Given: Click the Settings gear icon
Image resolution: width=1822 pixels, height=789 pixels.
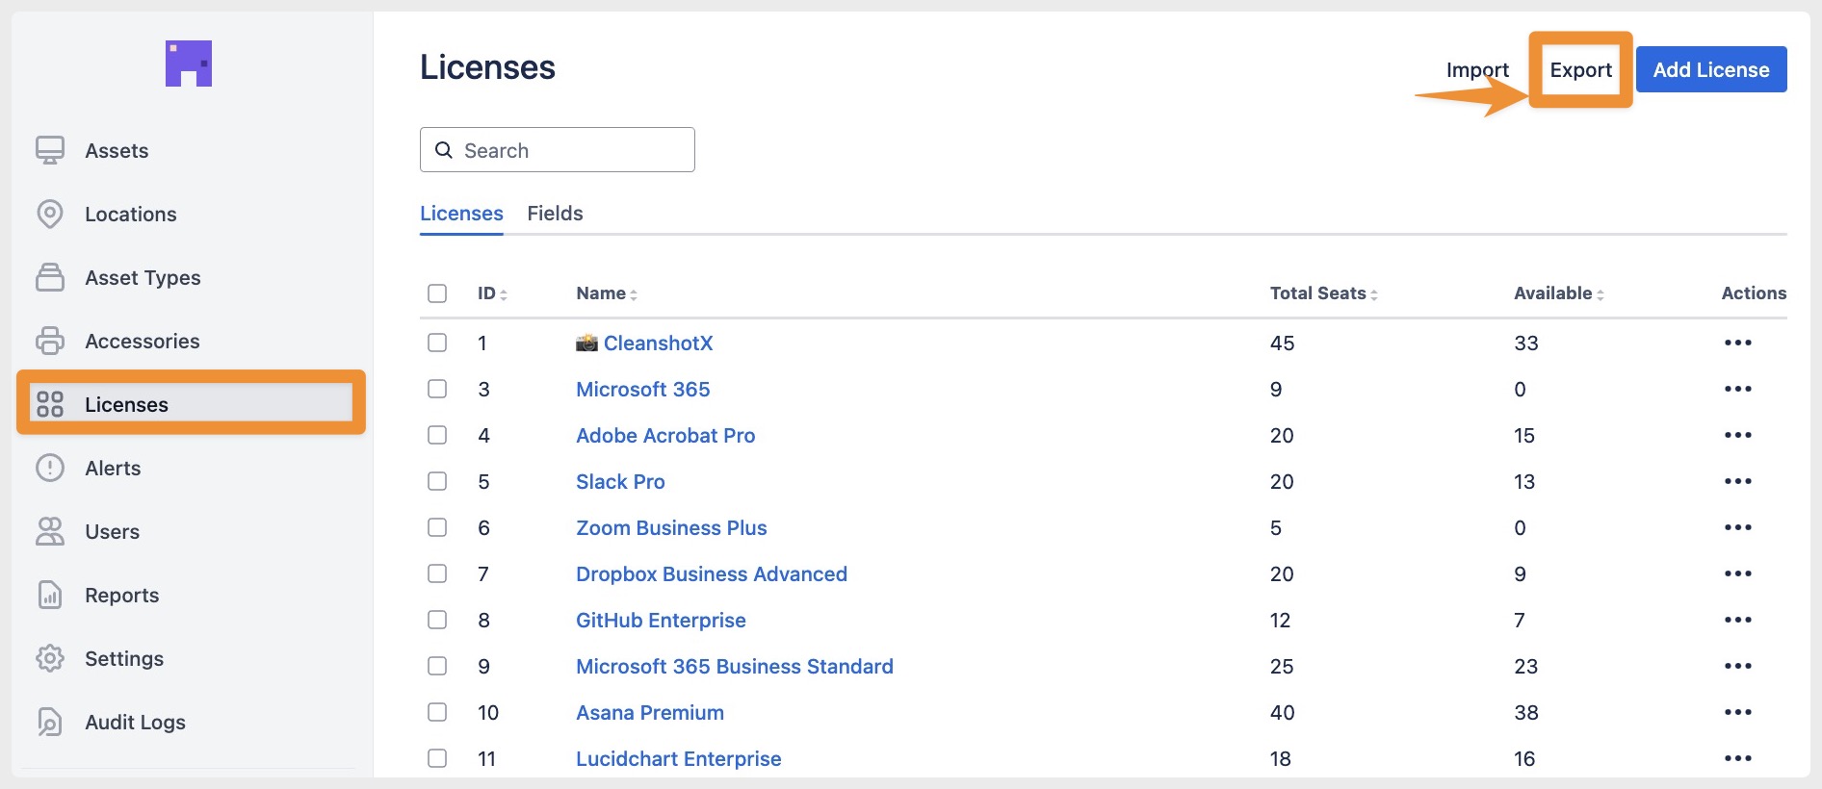Looking at the screenshot, I should (50, 658).
